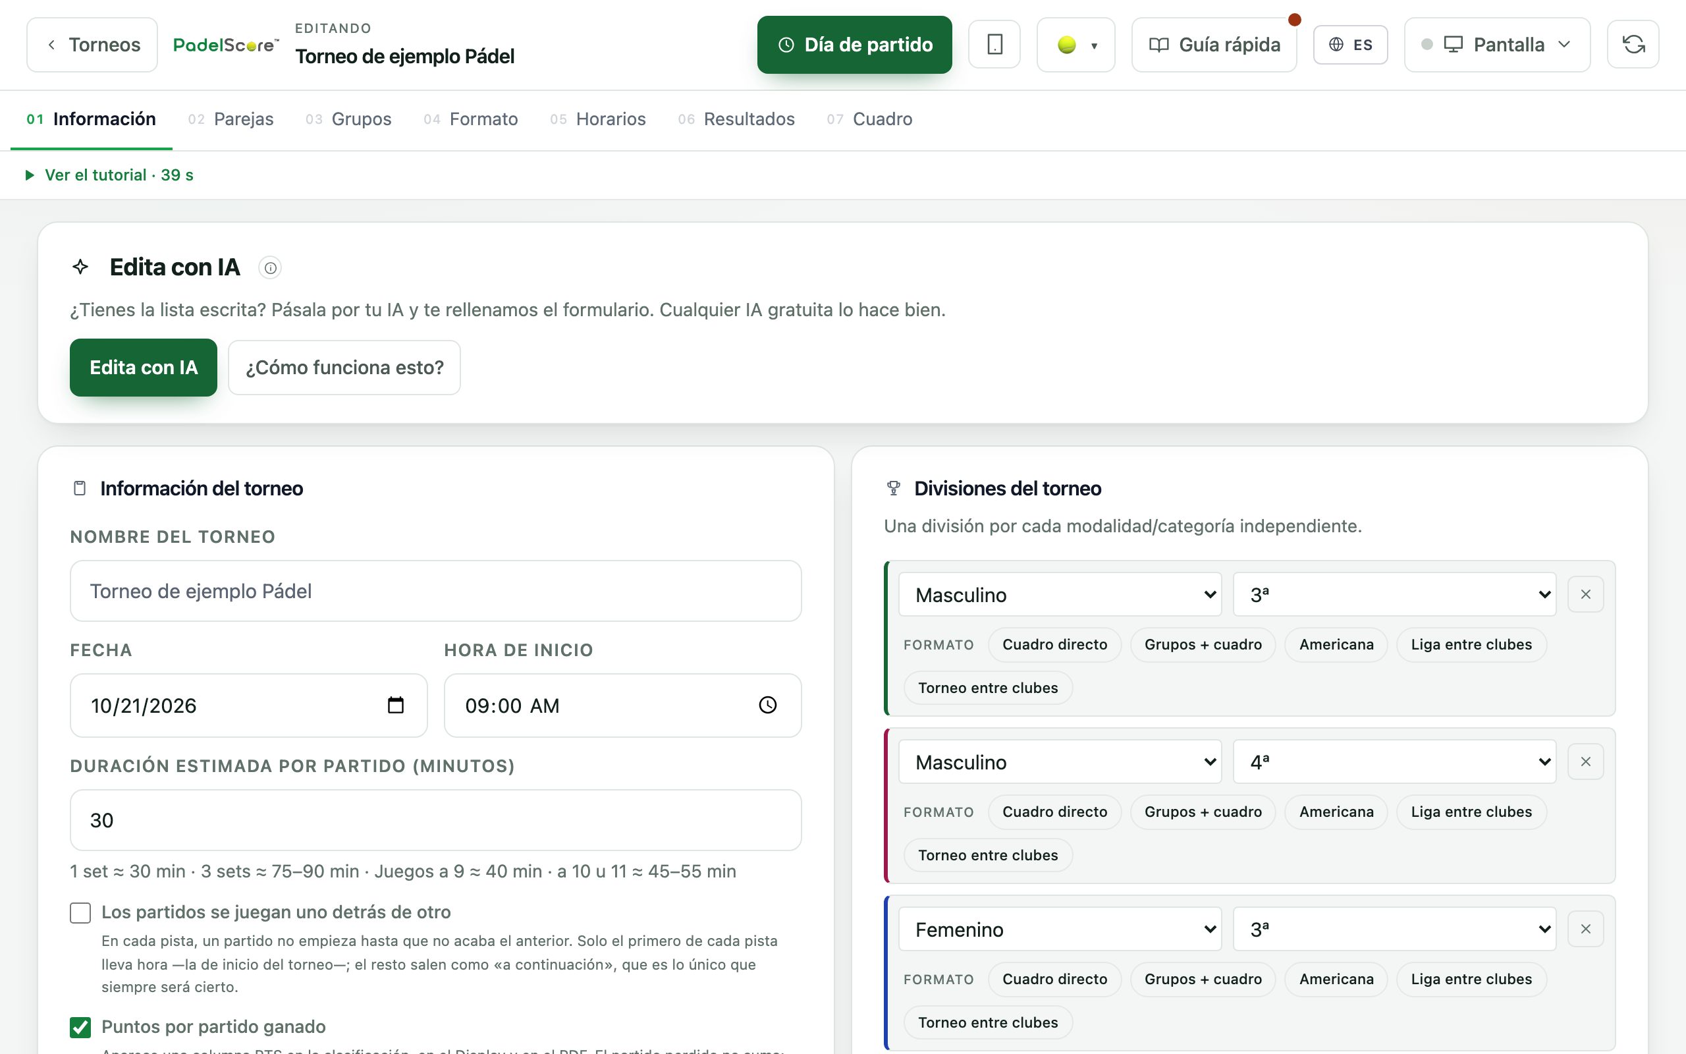Open the 4ª category dropdown
The image size is (1686, 1054).
[x=1394, y=762]
